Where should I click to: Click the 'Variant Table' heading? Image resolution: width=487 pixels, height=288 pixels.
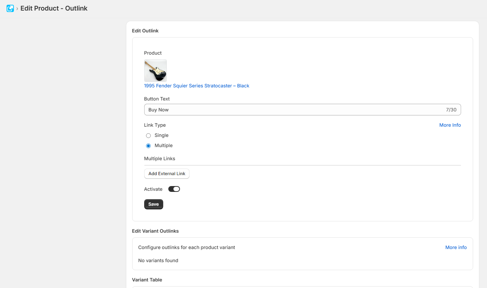pos(147,280)
